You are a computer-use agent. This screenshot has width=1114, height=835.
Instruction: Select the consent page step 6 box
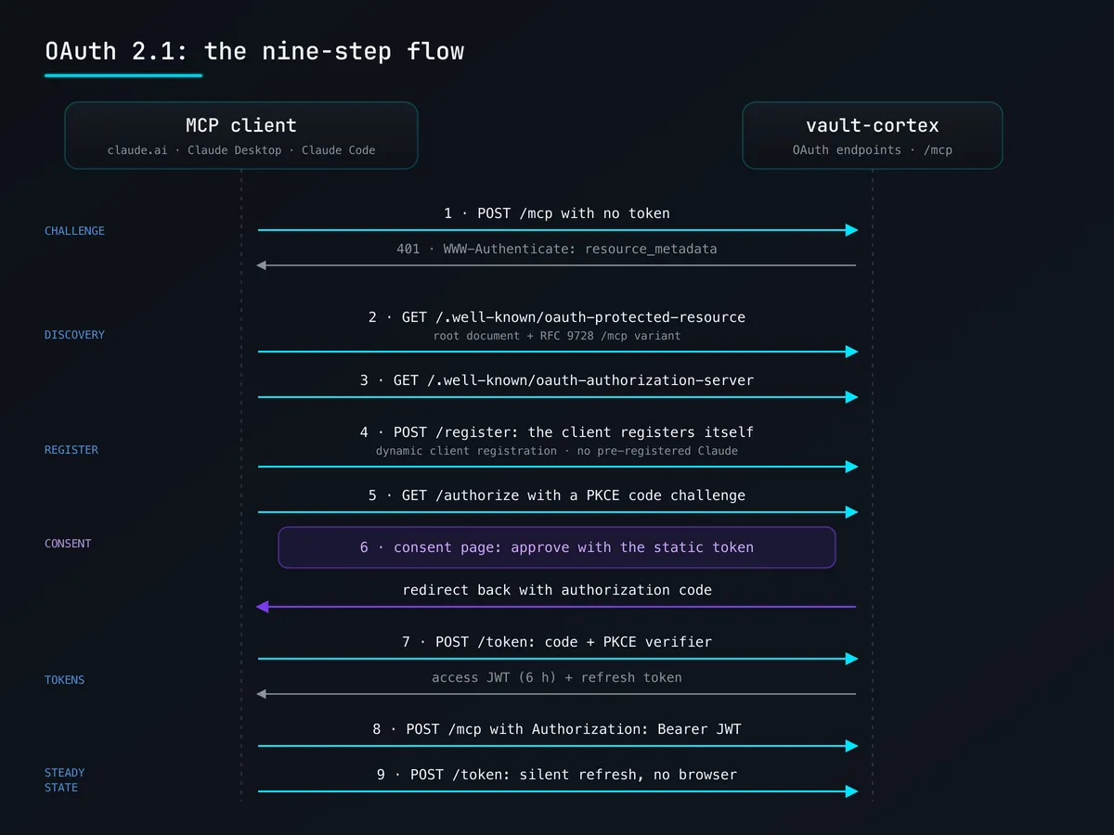(557, 547)
